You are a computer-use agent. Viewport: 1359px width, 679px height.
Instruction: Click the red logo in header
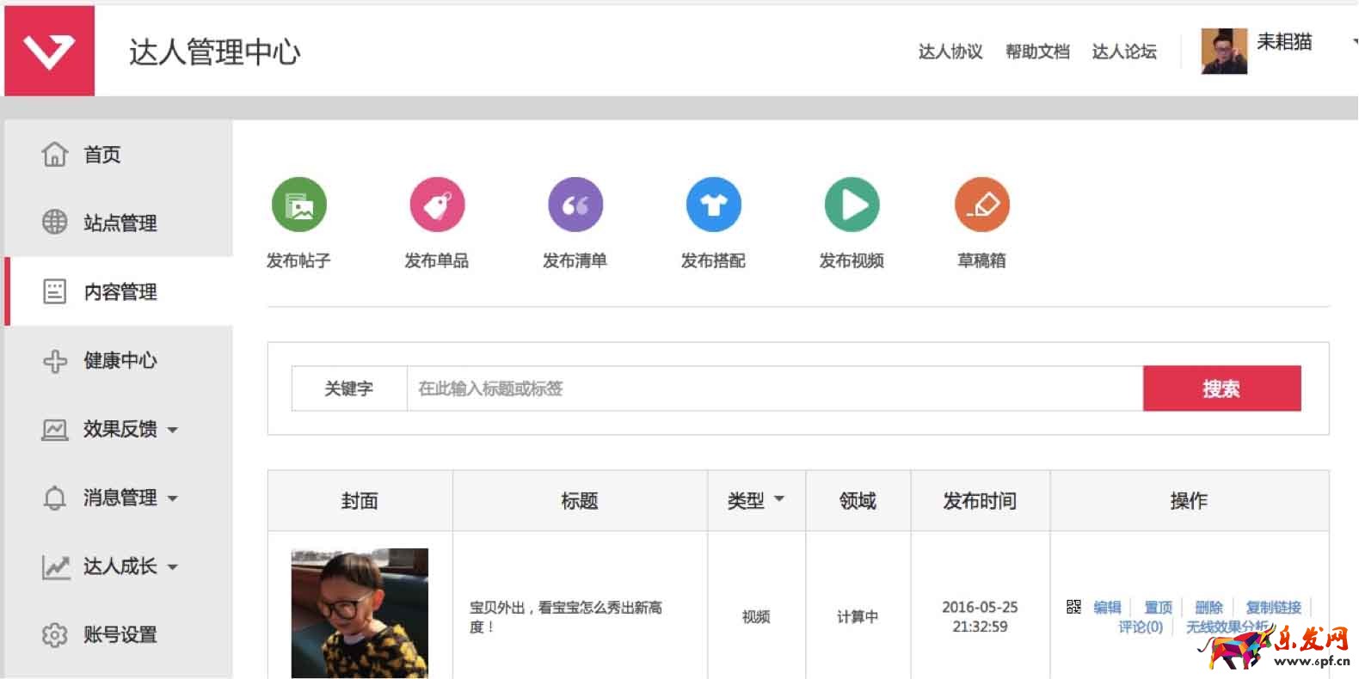click(x=49, y=51)
